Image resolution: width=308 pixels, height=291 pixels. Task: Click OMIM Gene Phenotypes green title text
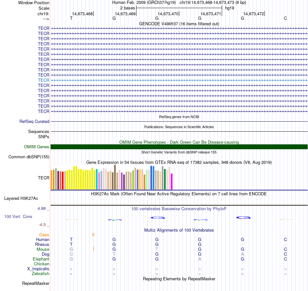[x=179, y=142]
